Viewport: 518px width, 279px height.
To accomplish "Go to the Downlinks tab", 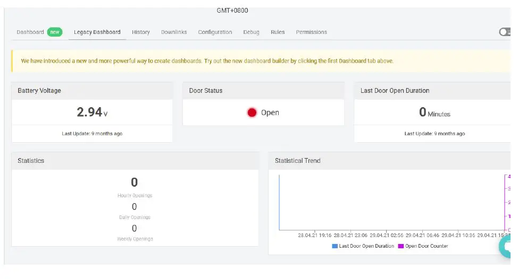I will (x=174, y=32).
